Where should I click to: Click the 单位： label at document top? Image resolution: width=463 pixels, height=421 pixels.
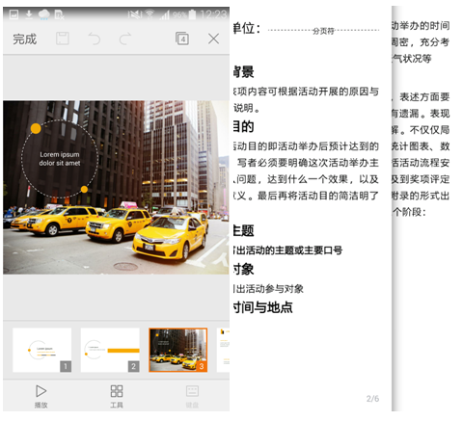pos(247,28)
